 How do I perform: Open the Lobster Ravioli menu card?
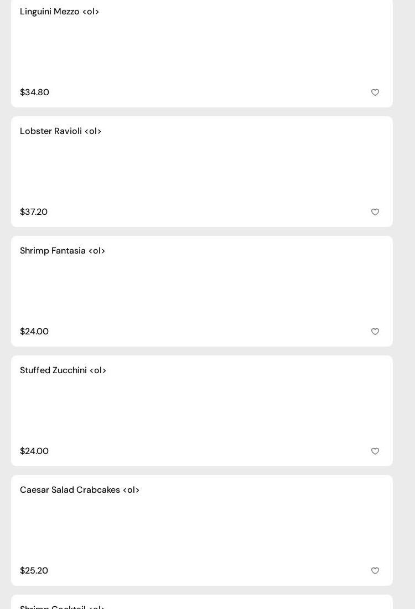202,172
